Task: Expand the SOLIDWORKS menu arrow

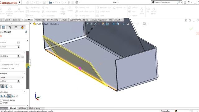Action: point(20,2)
